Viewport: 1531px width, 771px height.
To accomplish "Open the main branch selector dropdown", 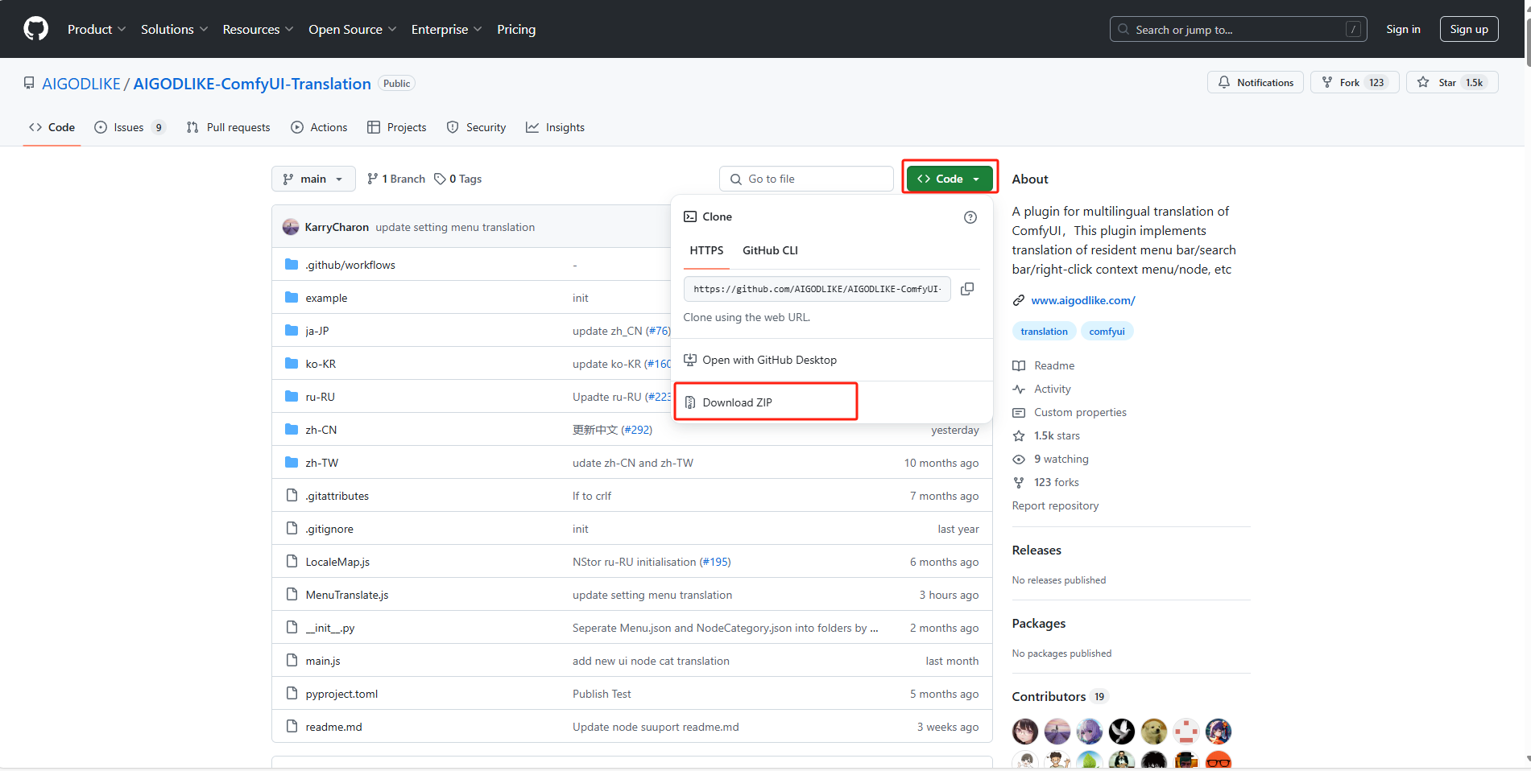I will [313, 179].
